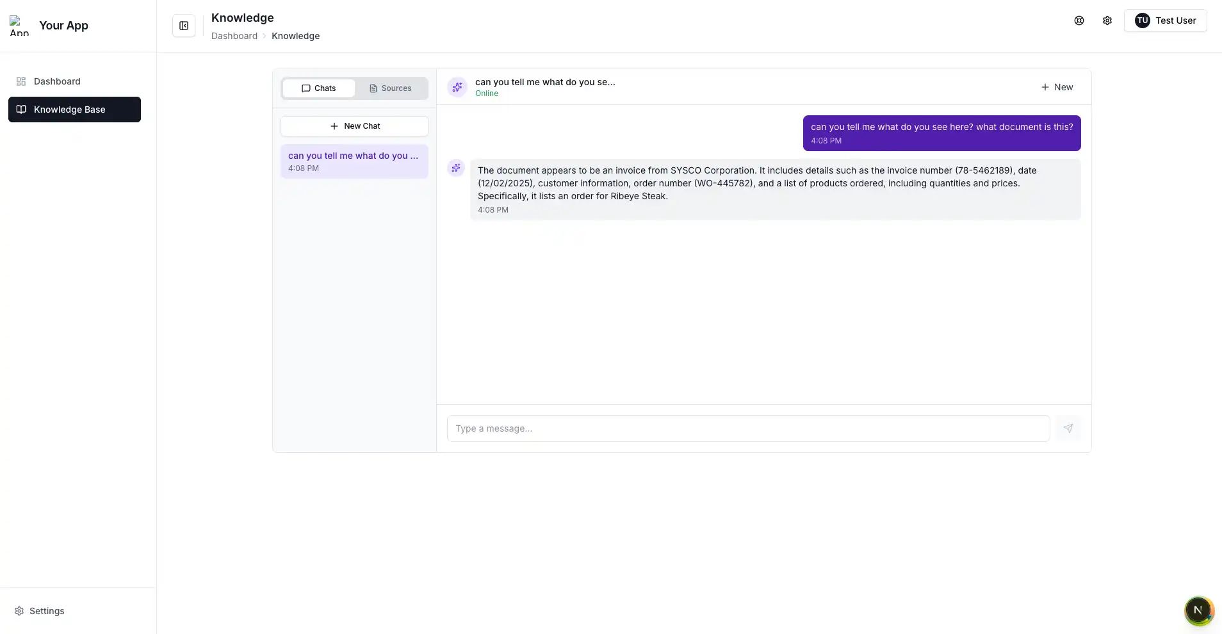The image size is (1222, 634).
Task: Open the settings gear icon in header
Action: [x=1107, y=20]
